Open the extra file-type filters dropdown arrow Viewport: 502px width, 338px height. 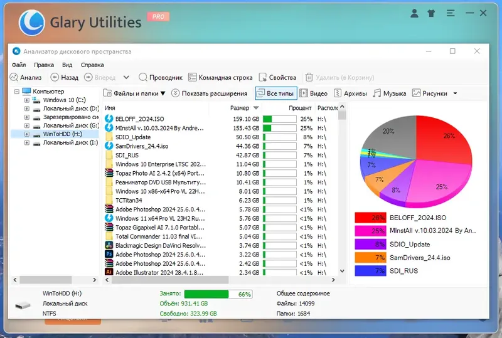click(455, 93)
